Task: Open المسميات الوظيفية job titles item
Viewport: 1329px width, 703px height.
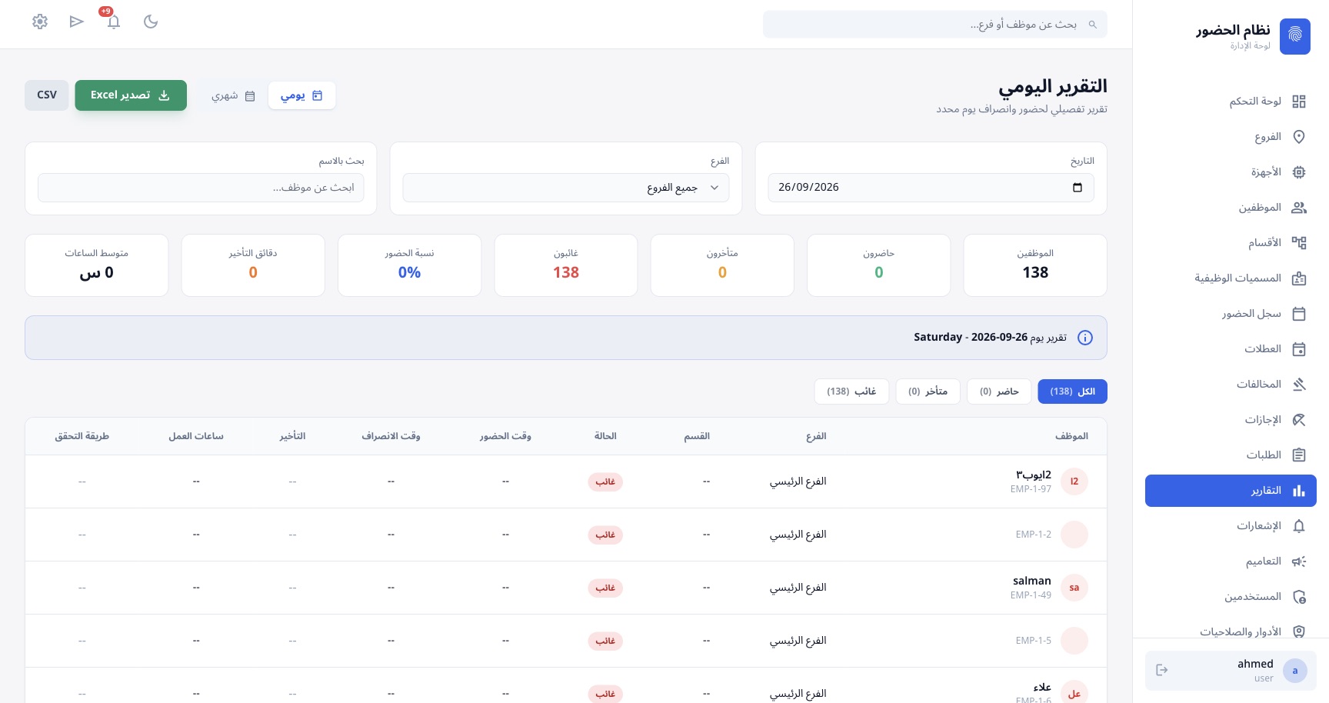Action: pyautogui.click(x=1231, y=278)
